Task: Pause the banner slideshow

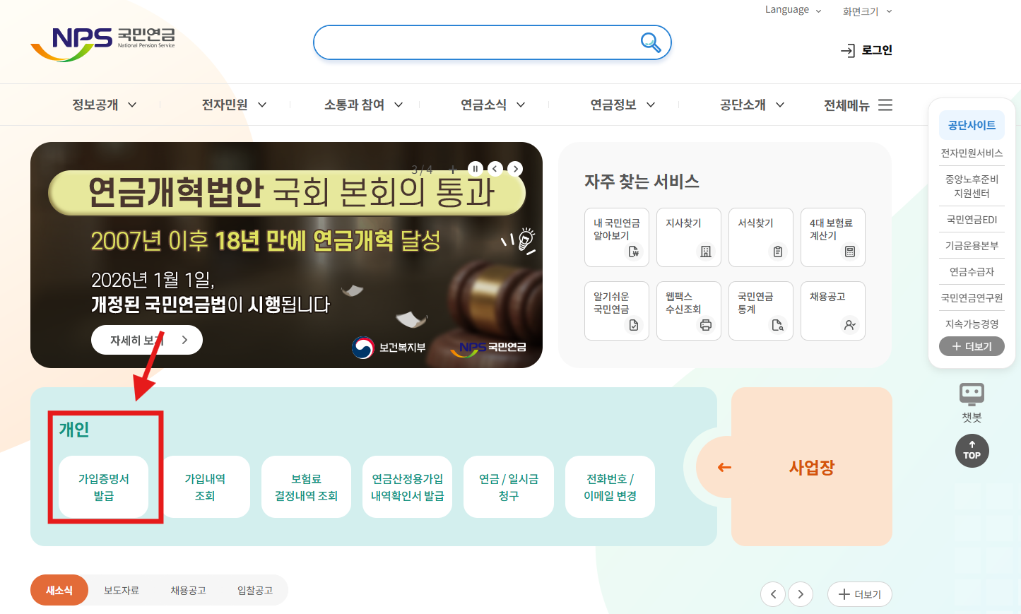Action: 476,168
